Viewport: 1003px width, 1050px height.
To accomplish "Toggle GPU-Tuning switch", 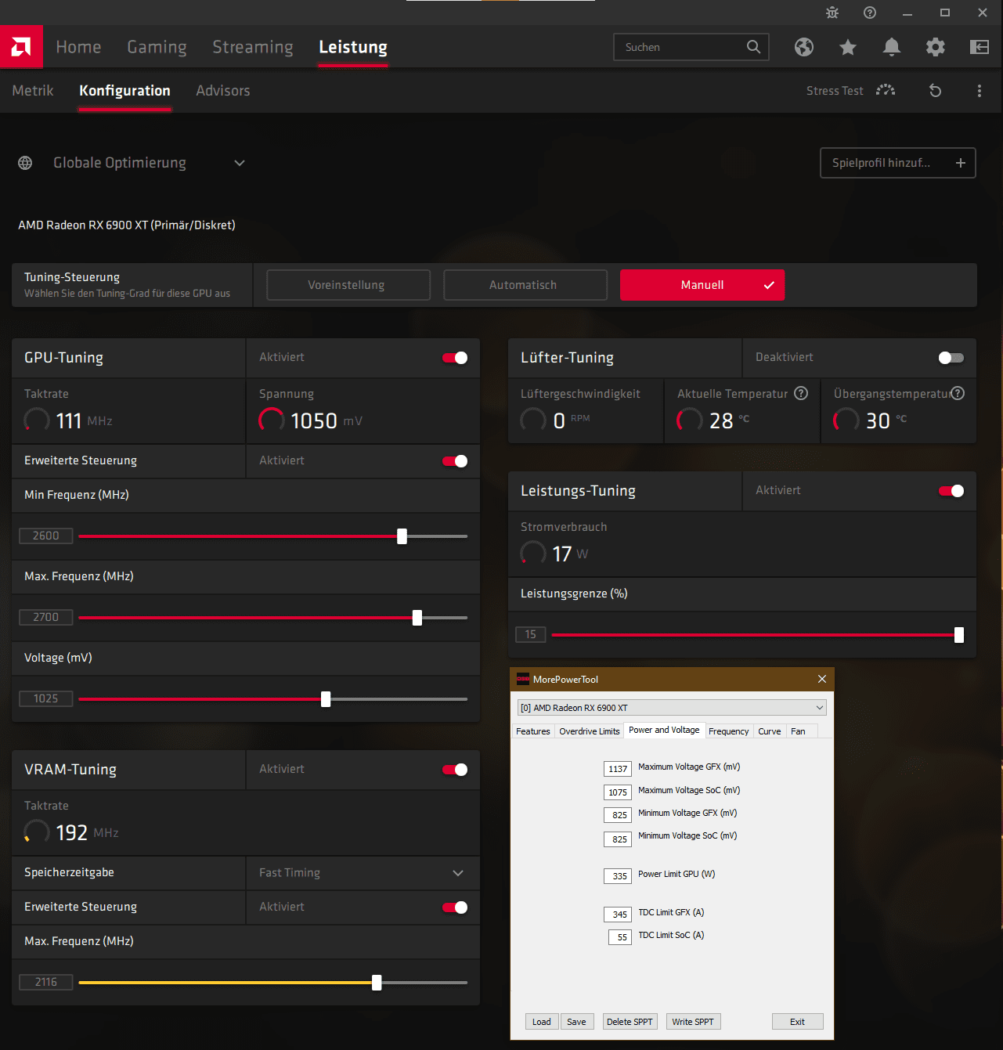I will (x=455, y=358).
